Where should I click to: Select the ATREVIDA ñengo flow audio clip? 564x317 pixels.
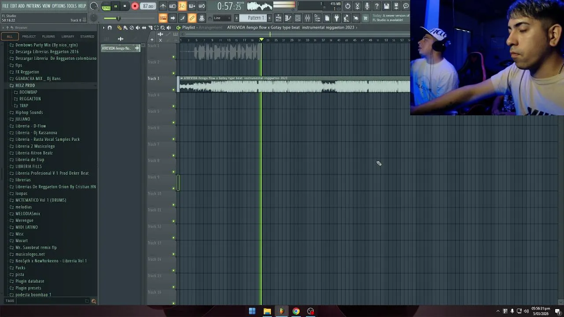tap(294, 85)
